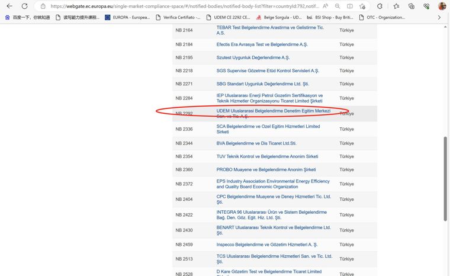Open the Belge Sorgula bookmark

tap(279, 18)
